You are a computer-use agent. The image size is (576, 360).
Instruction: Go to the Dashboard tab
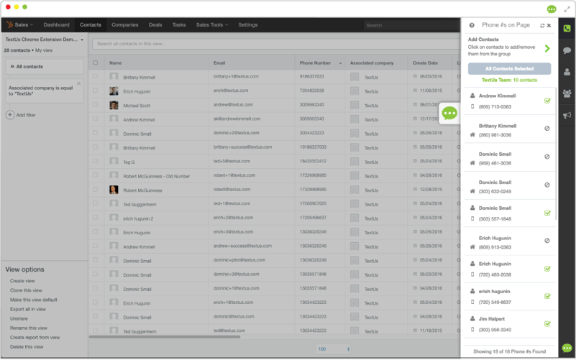56,25
